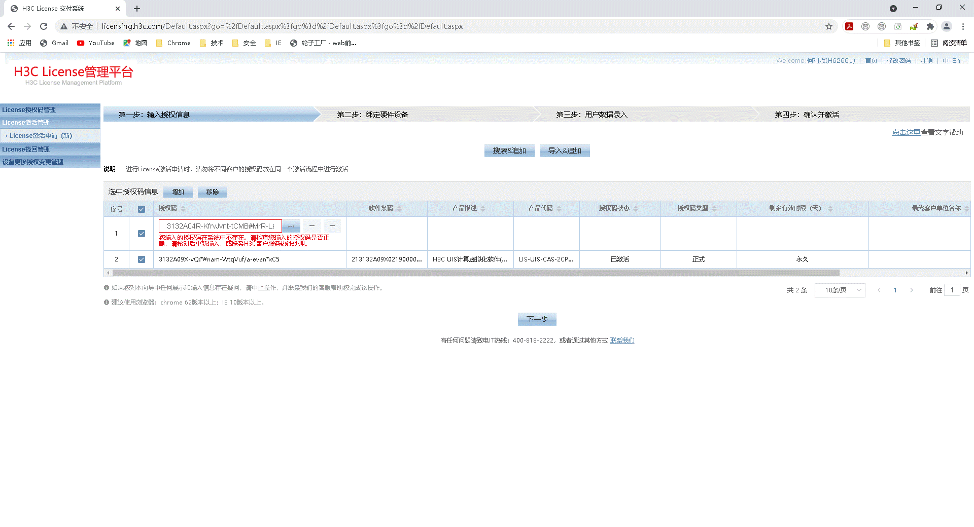974x527 pixels.
Task: Click the table horizontal scrollbar
Action: pos(476,273)
